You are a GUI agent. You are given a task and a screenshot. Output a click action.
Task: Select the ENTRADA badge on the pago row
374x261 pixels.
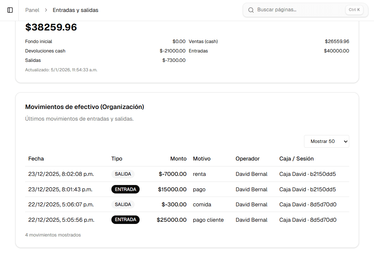point(126,189)
